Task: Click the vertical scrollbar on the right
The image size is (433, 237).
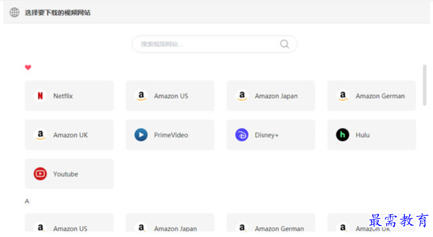Action: 425,85
